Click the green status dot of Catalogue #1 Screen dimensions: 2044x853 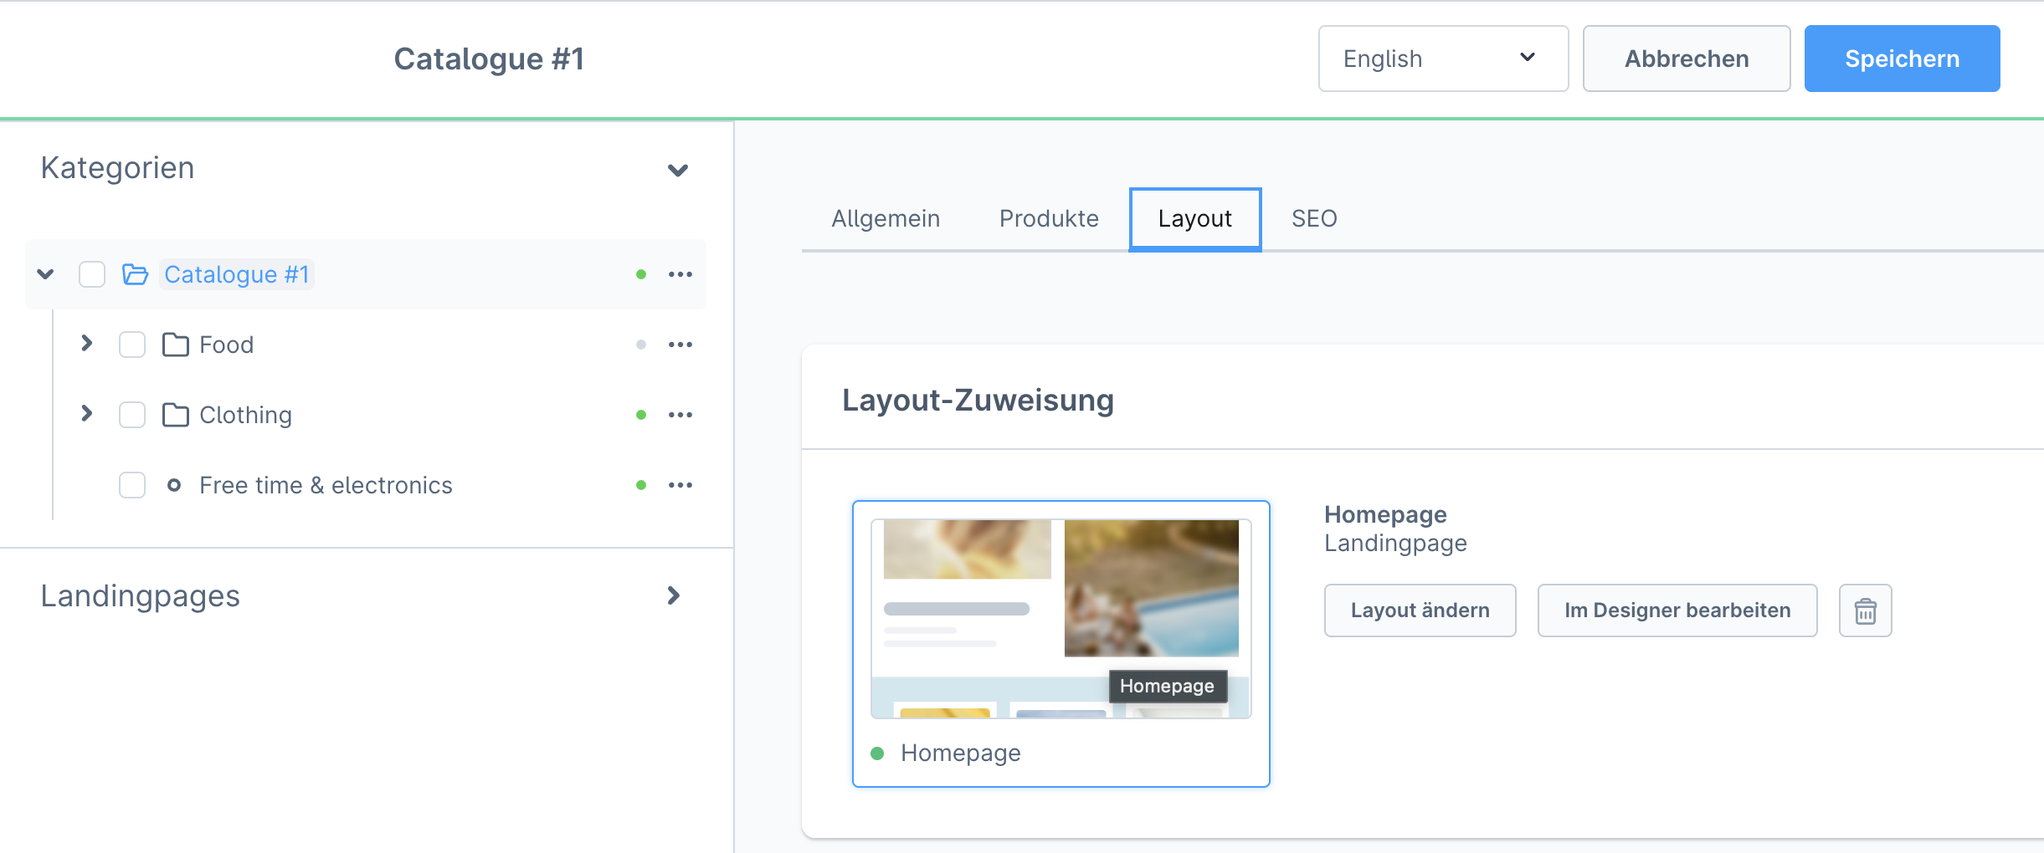[x=641, y=274]
